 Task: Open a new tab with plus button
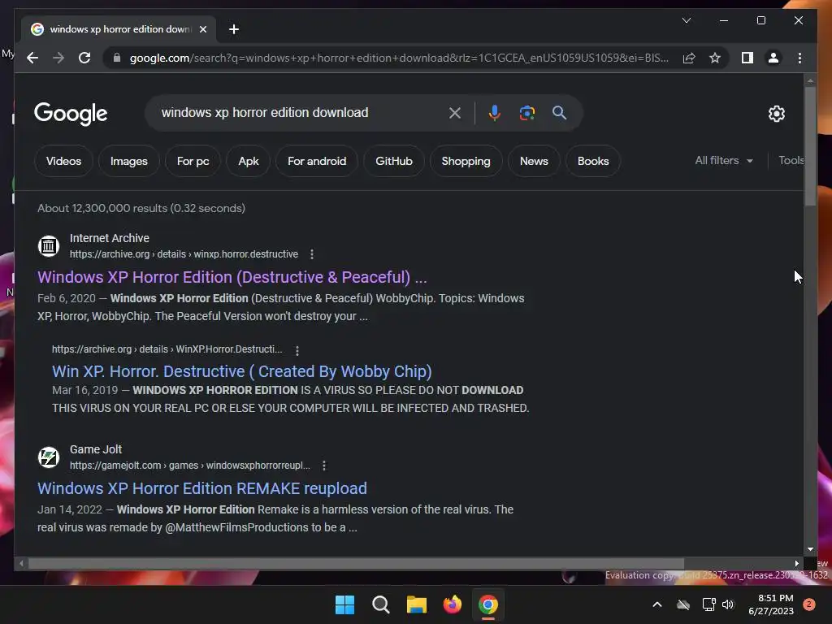(x=234, y=29)
